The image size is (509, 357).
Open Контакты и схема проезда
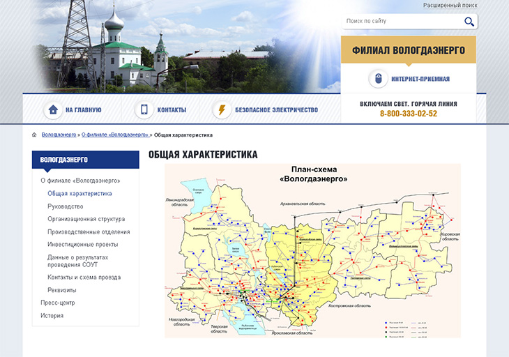tap(84, 277)
